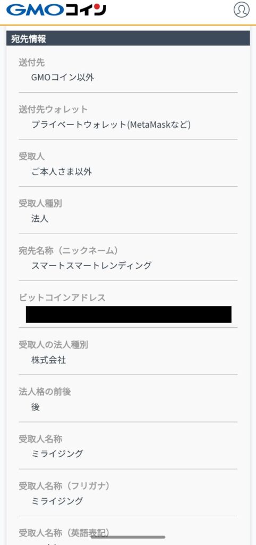Image resolution: width=256 pixels, height=545 pixels.
Task: Select the GMOコイン以外 value
Action: click(x=63, y=77)
